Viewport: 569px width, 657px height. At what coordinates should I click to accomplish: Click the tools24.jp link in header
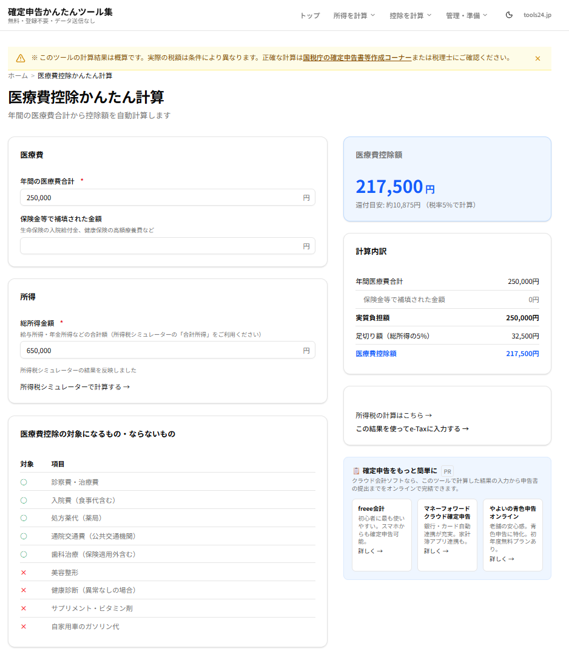(537, 15)
